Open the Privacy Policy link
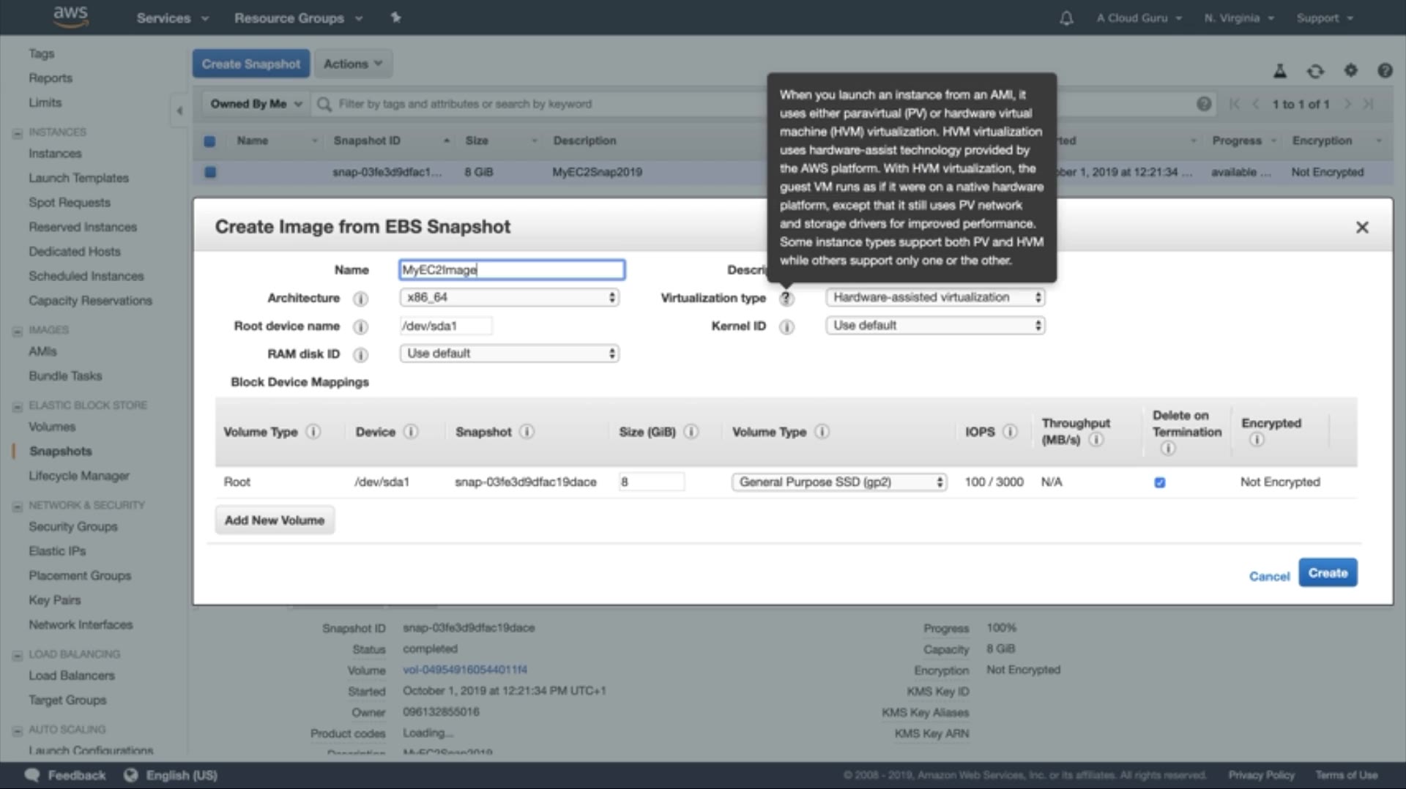 (1261, 775)
